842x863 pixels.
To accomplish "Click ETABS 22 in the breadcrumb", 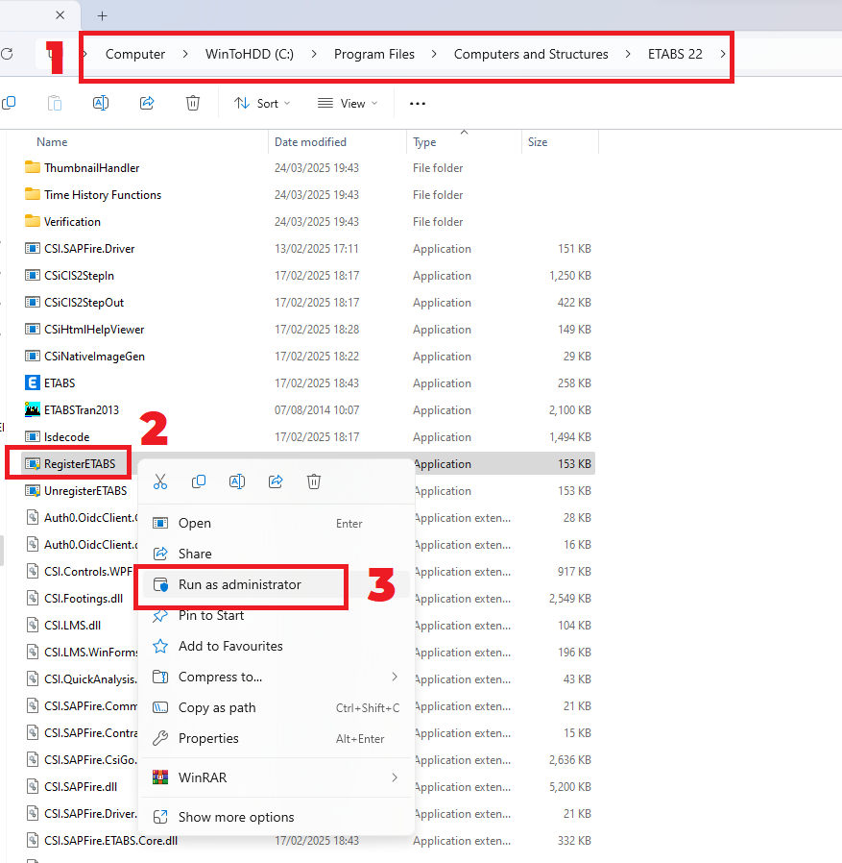I will tap(675, 54).
